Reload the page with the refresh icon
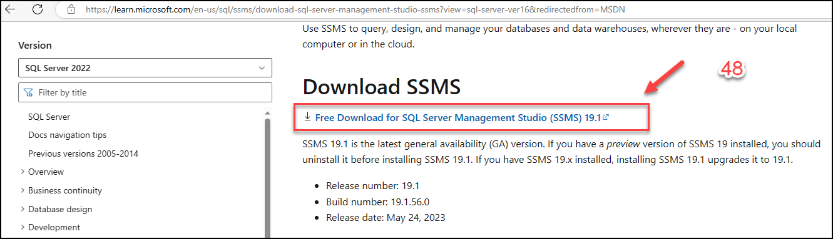This screenshot has width=833, height=239. (38, 9)
